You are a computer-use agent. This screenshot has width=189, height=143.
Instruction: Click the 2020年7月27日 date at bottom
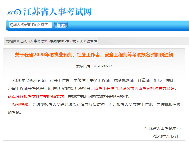[x=167, y=136]
